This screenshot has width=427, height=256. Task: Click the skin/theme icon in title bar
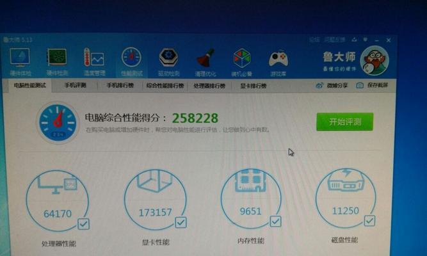coord(354,40)
